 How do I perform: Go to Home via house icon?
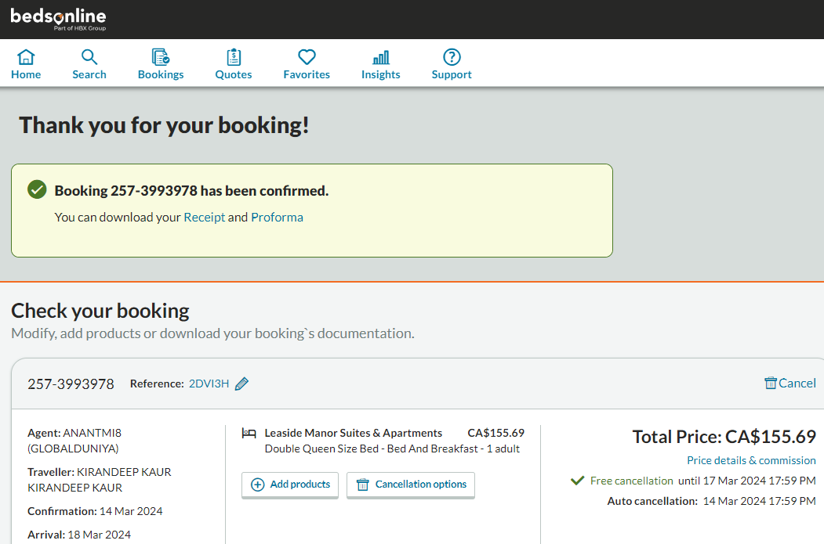(x=26, y=57)
